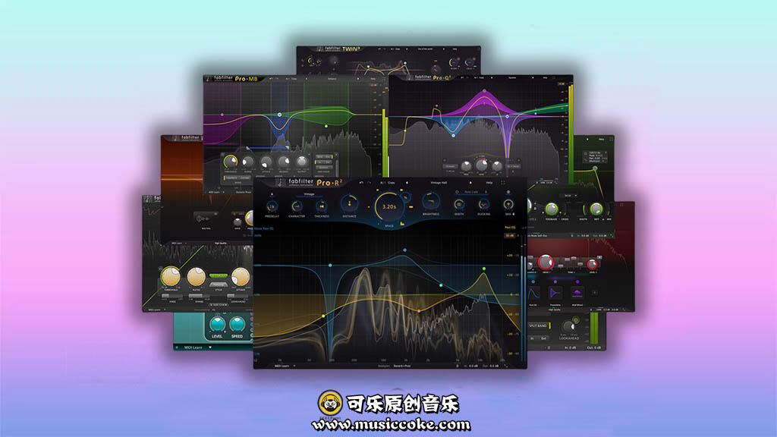Click the Predelay knob in Pro-R2
The width and height of the screenshot is (777, 437).
(272, 206)
